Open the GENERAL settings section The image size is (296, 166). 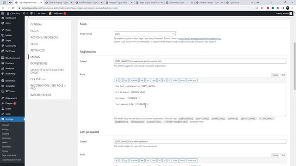coord(36,24)
